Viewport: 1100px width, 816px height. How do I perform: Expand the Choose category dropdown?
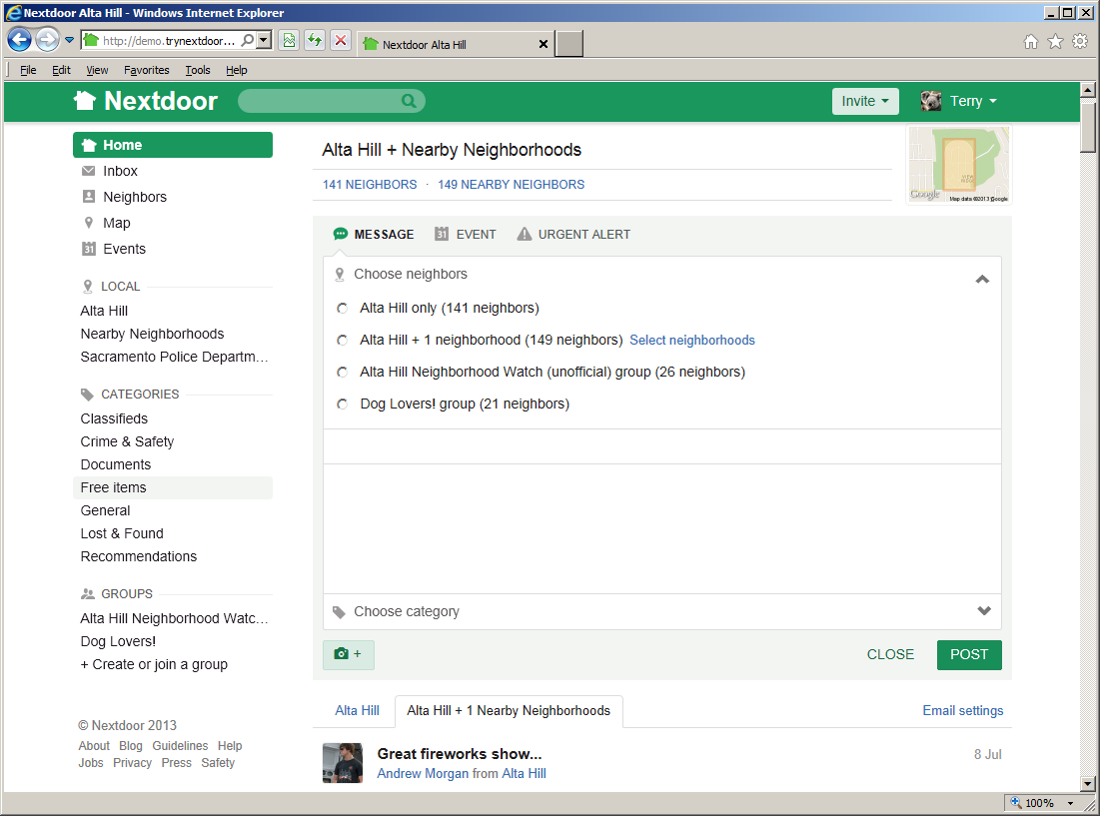coord(983,611)
